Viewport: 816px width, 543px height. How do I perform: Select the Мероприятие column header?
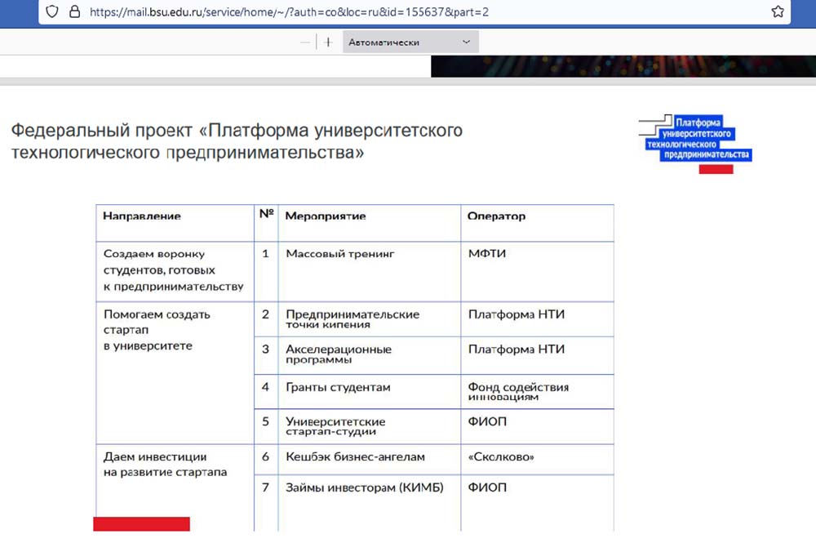click(326, 216)
